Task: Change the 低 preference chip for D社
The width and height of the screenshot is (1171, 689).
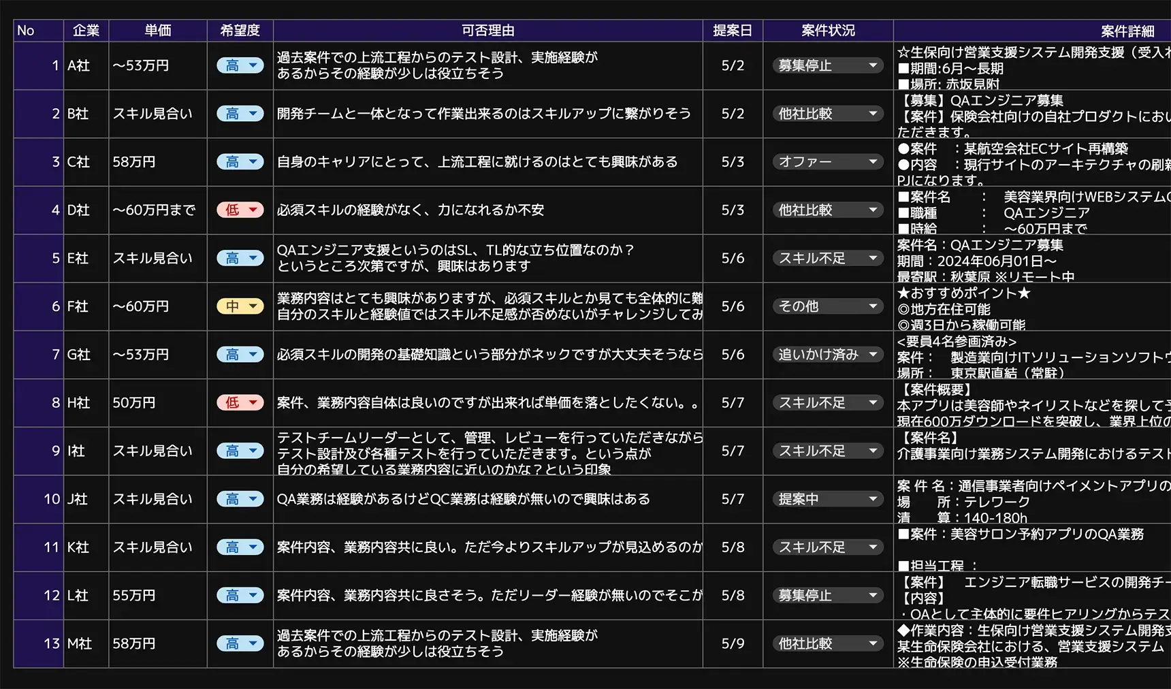Action: click(240, 210)
